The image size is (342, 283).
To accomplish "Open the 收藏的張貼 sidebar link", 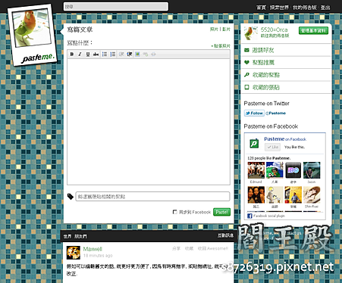I will 266,87.
